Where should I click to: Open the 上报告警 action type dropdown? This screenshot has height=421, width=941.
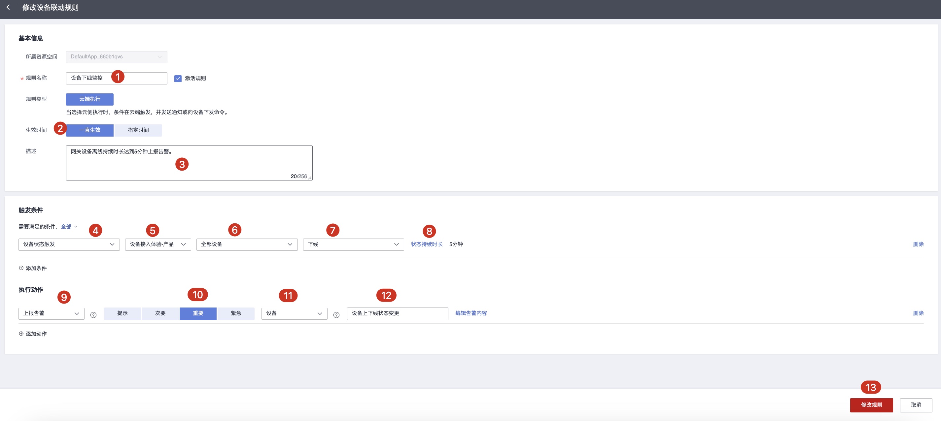51,313
